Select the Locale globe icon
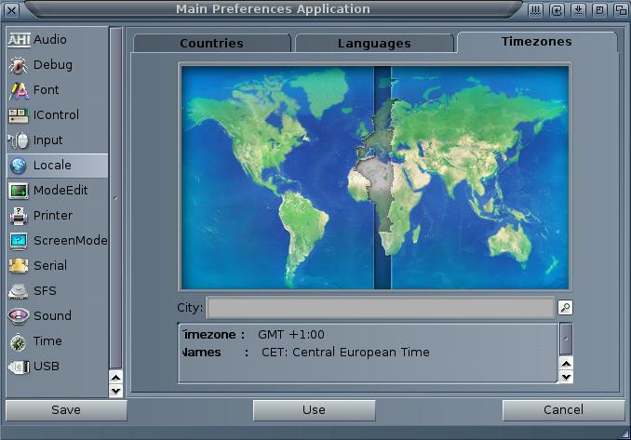Image resolution: width=631 pixels, height=440 pixels. (19, 166)
